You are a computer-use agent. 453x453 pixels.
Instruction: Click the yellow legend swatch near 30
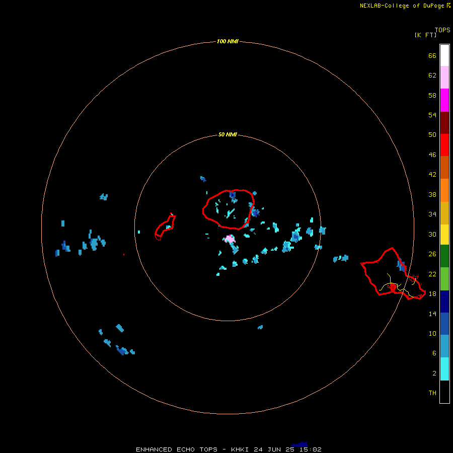(444, 235)
